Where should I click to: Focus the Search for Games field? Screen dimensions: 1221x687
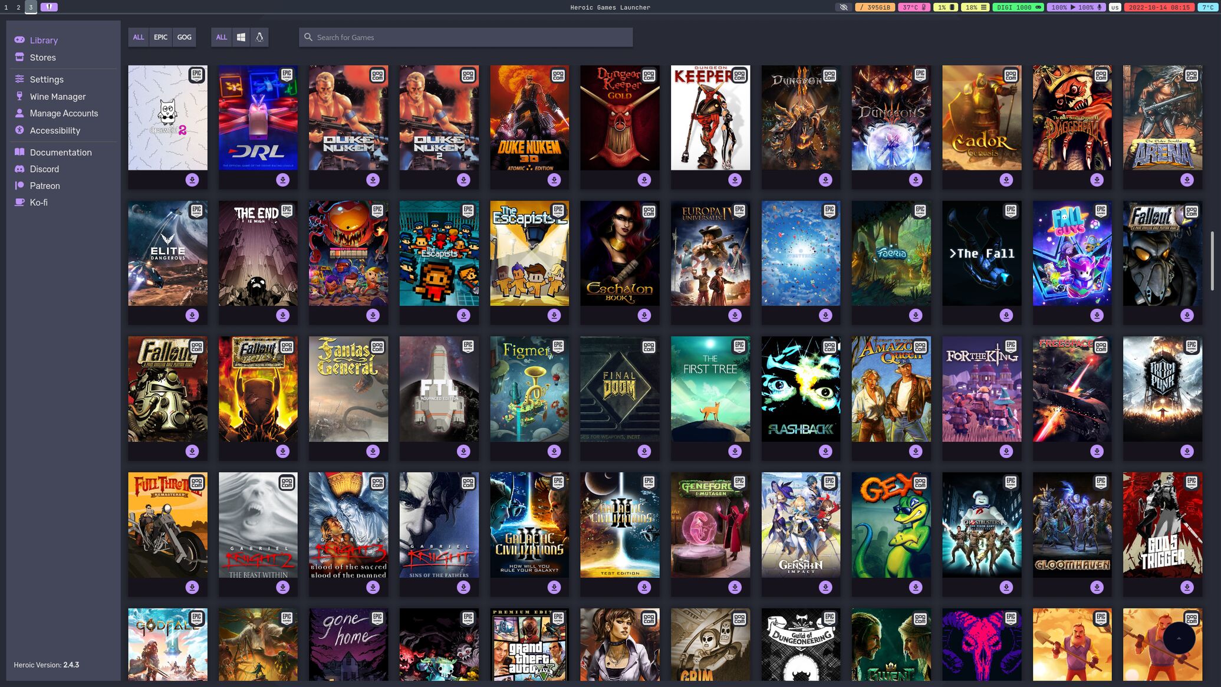click(x=466, y=37)
